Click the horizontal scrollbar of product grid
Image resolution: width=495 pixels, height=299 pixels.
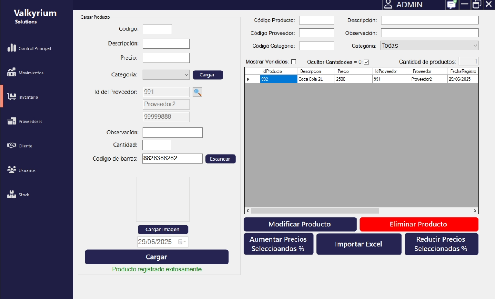tap(315, 211)
